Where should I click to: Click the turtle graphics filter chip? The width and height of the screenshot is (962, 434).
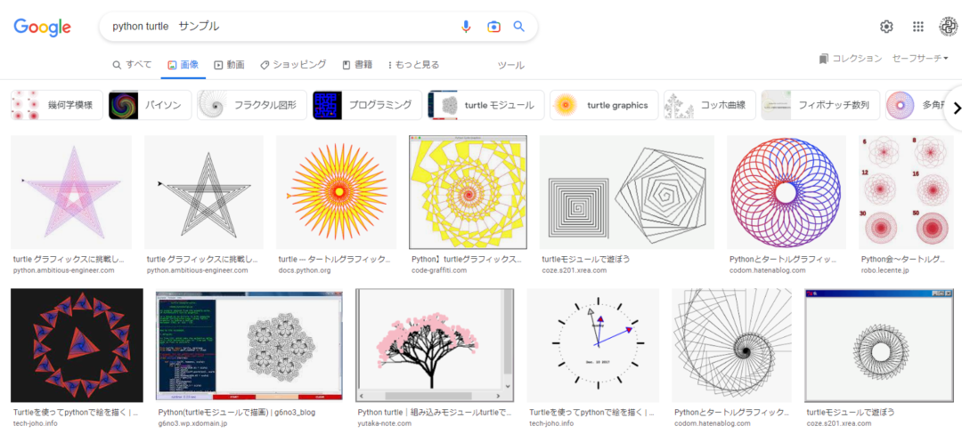(x=605, y=105)
